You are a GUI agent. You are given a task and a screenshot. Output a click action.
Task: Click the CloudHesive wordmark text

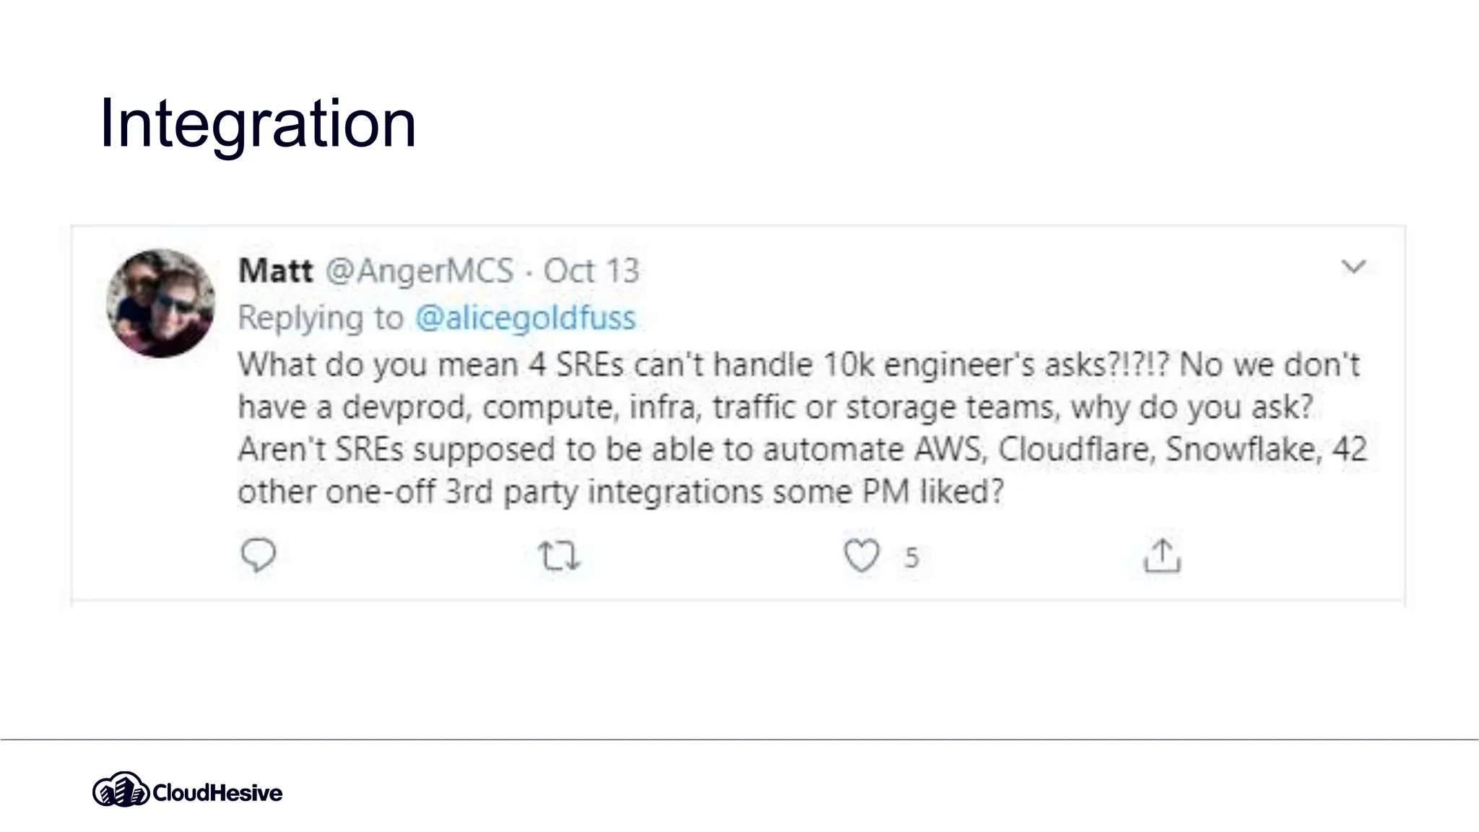pos(217,792)
